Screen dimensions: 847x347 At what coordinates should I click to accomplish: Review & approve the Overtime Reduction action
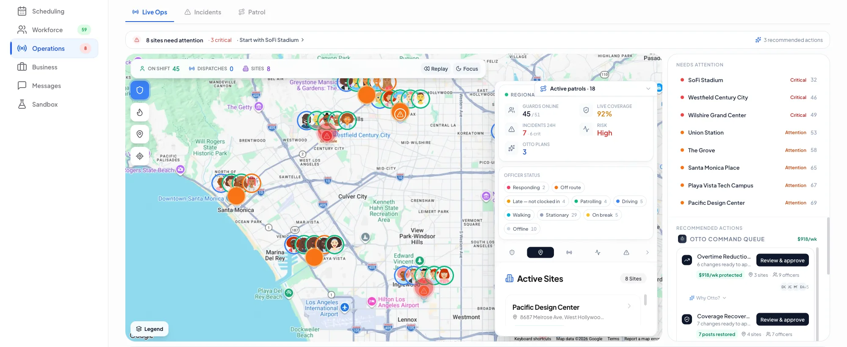tap(782, 260)
